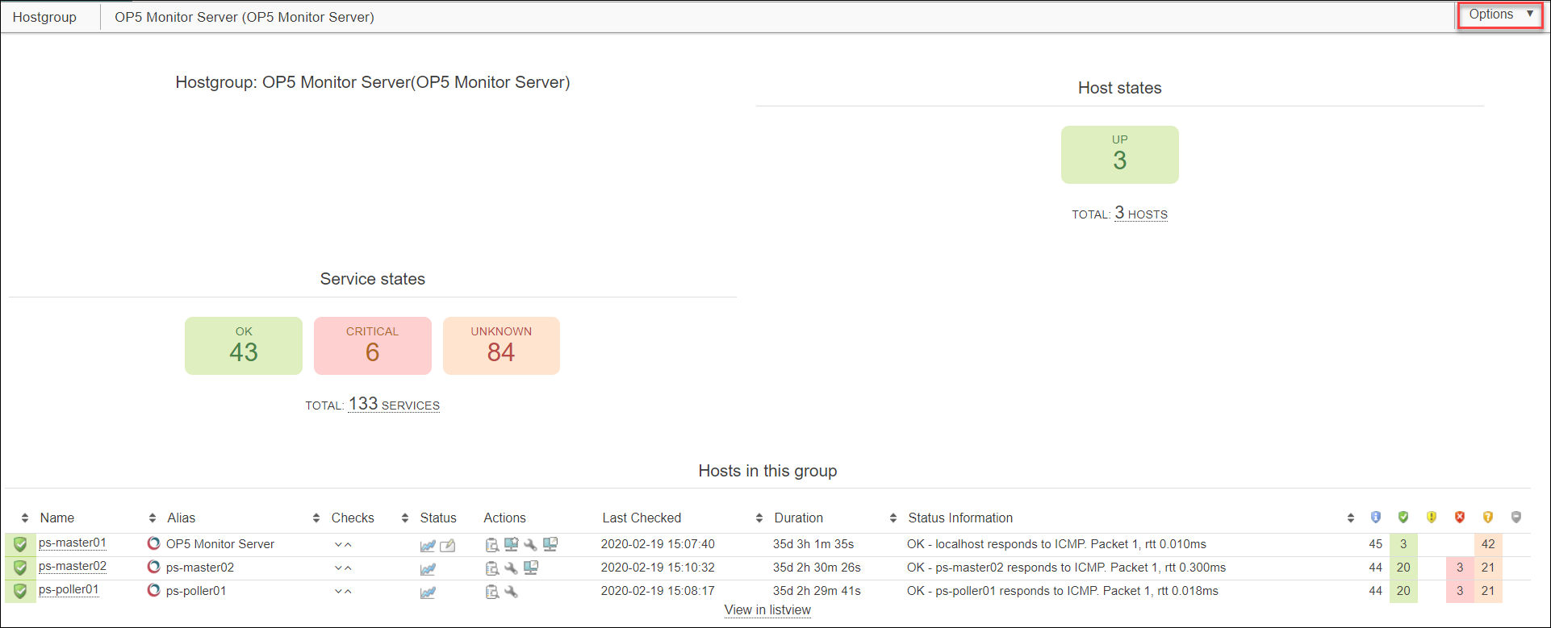Click the yellow warning services shield column icon
This screenshot has height=628, width=1551.
pos(1432,518)
